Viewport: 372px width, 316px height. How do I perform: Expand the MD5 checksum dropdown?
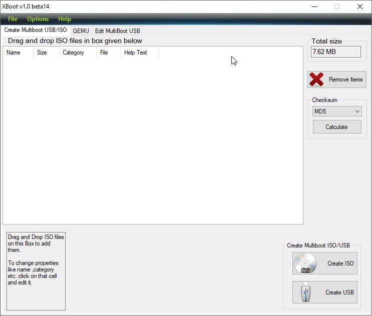pyautogui.click(x=337, y=111)
